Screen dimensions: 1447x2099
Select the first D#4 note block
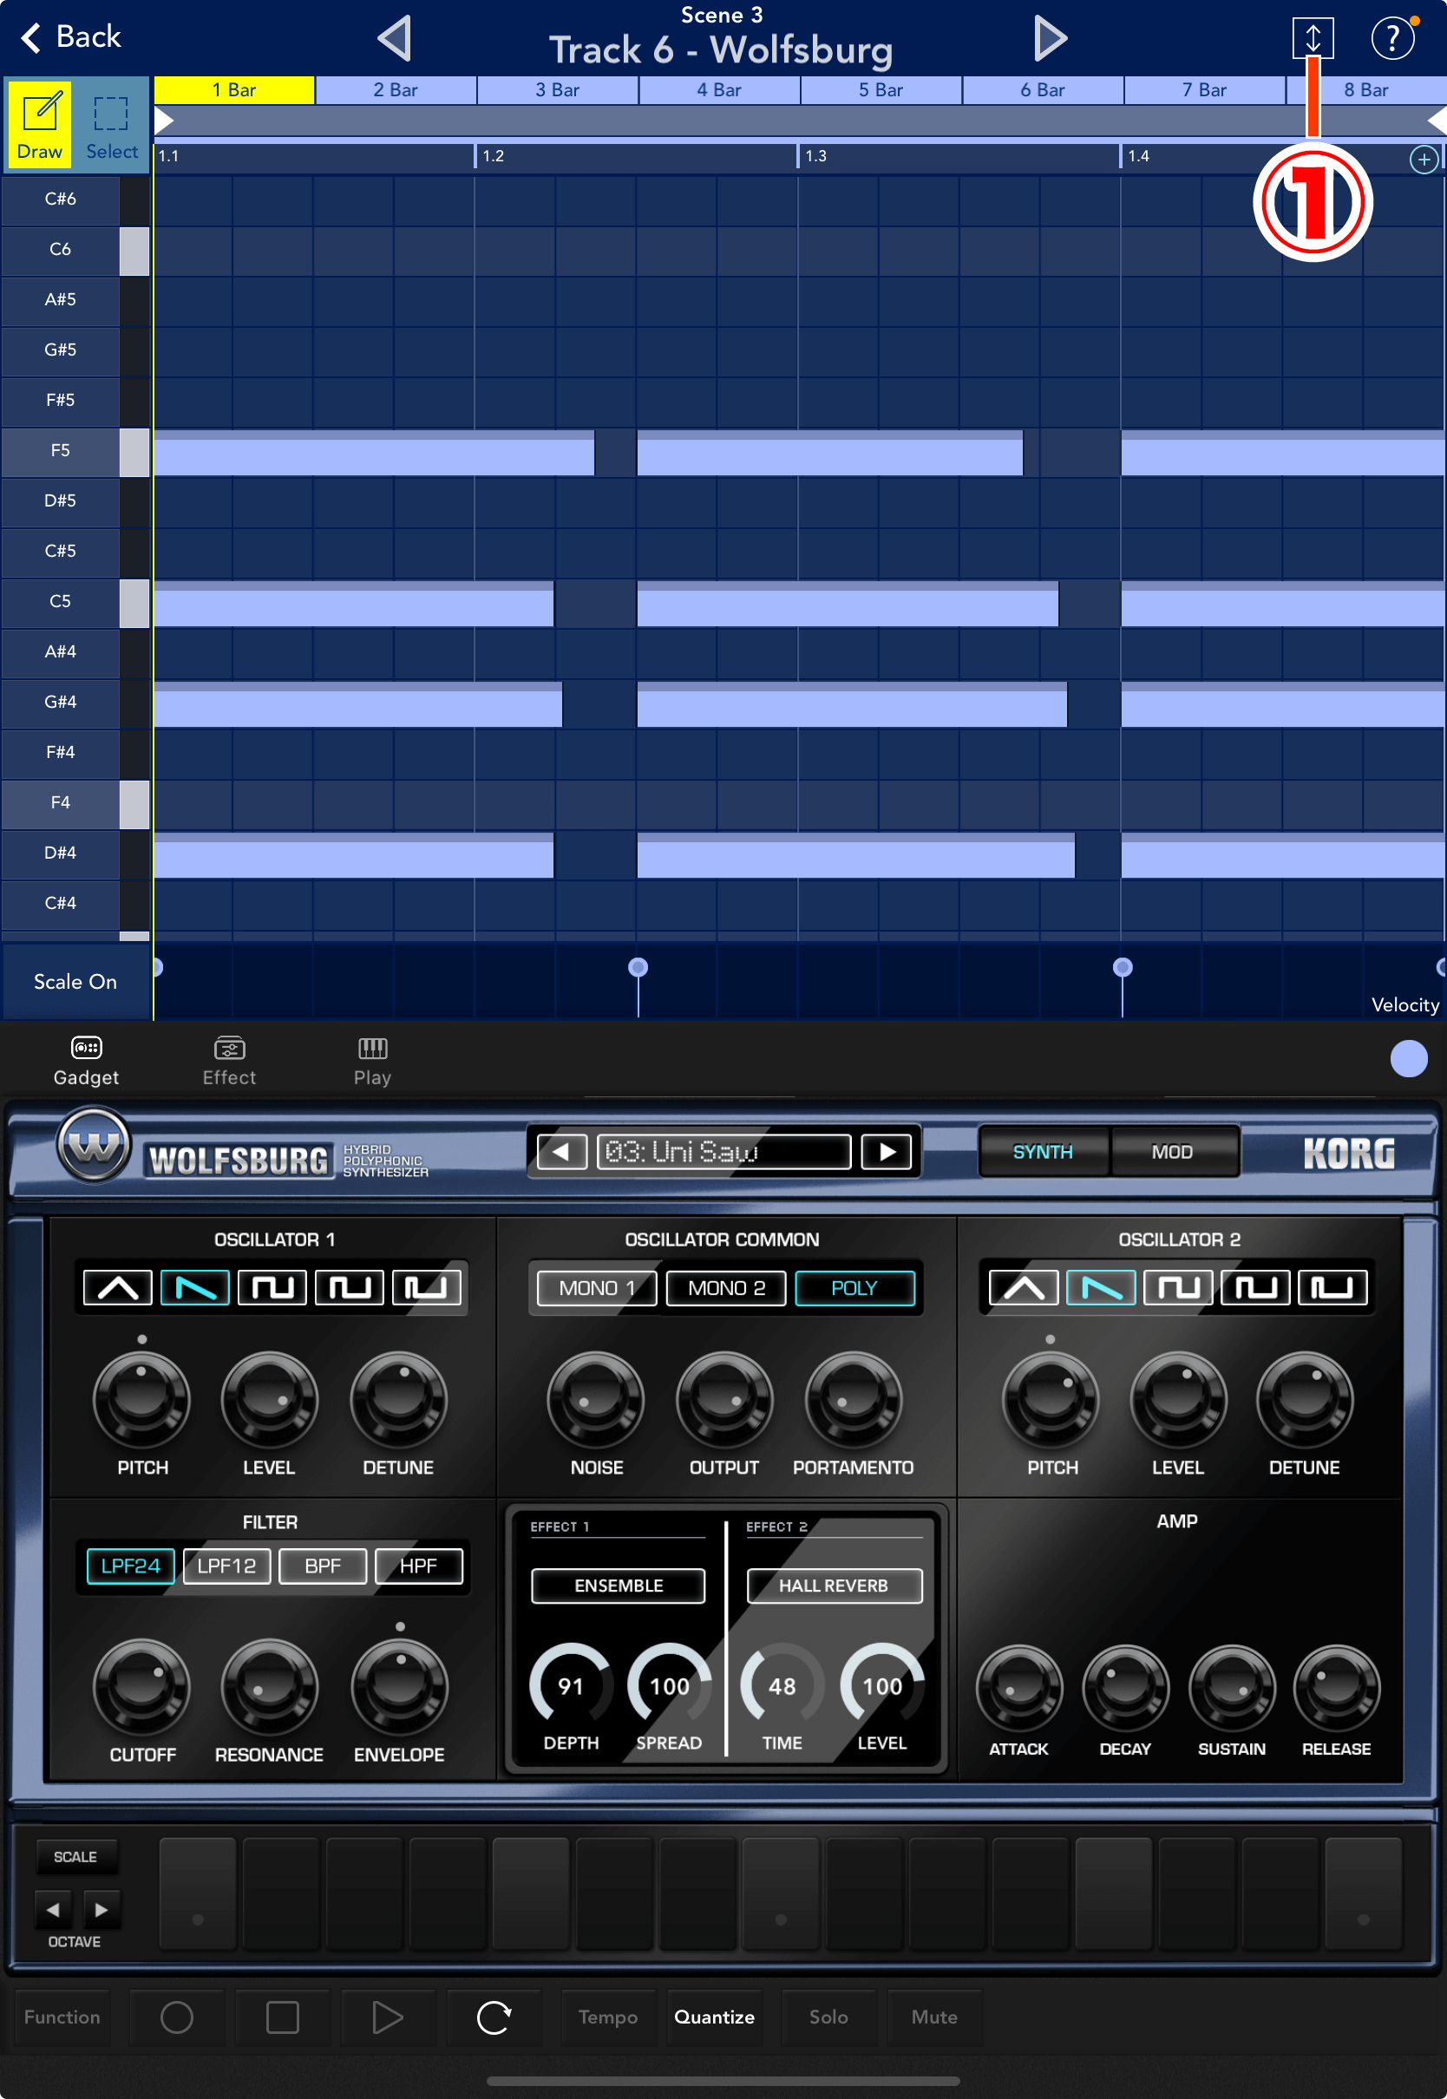[x=354, y=854]
